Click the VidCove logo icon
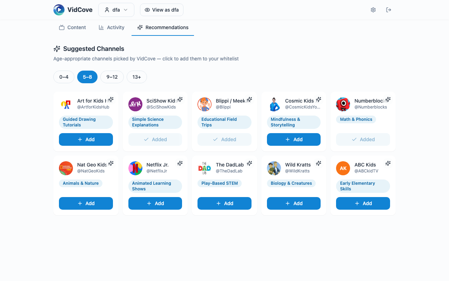The height and width of the screenshot is (281, 449). click(59, 10)
